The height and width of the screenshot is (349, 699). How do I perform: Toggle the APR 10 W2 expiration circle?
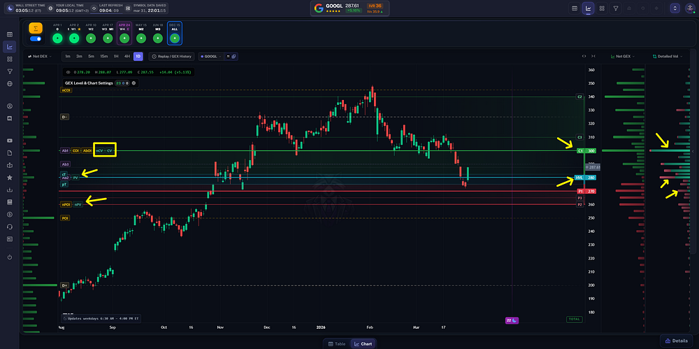pyautogui.click(x=91, y=38)
